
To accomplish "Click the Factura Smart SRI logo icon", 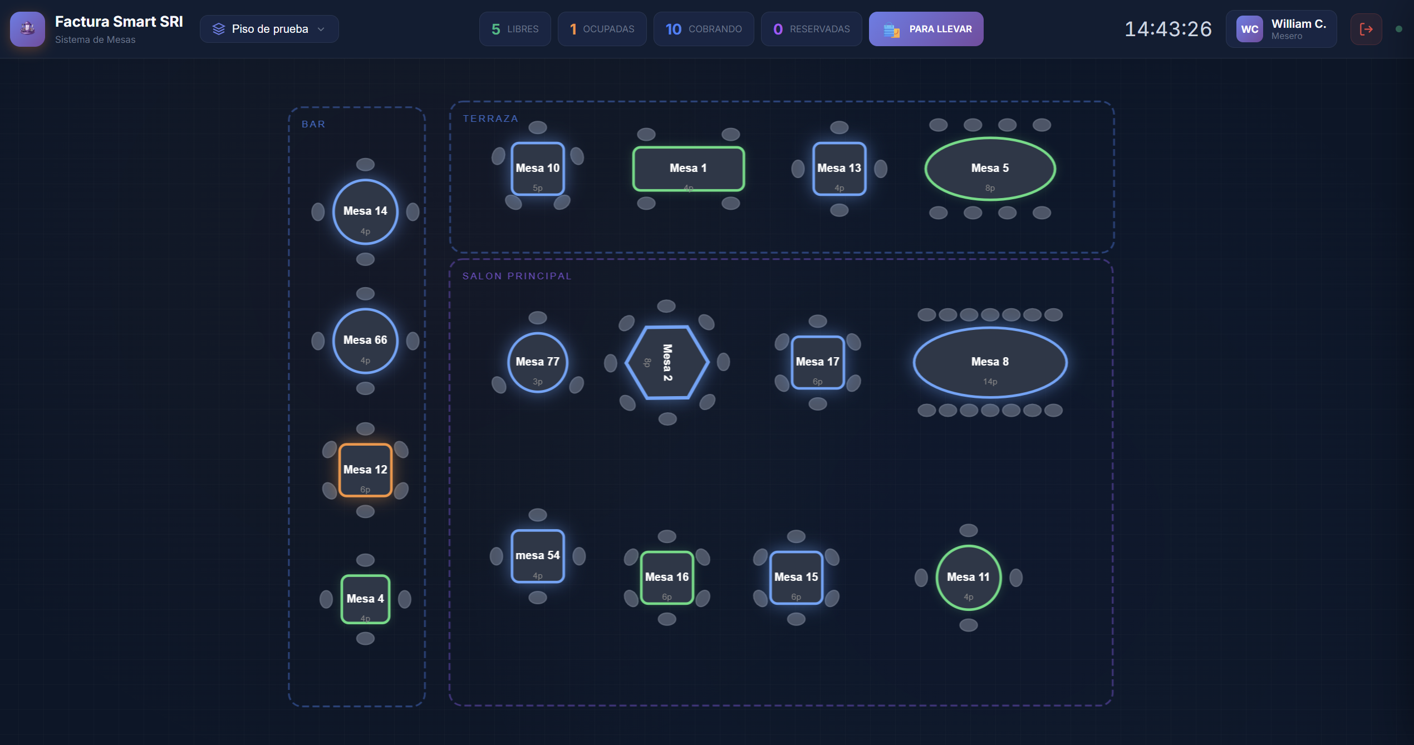I will (27, 28).
